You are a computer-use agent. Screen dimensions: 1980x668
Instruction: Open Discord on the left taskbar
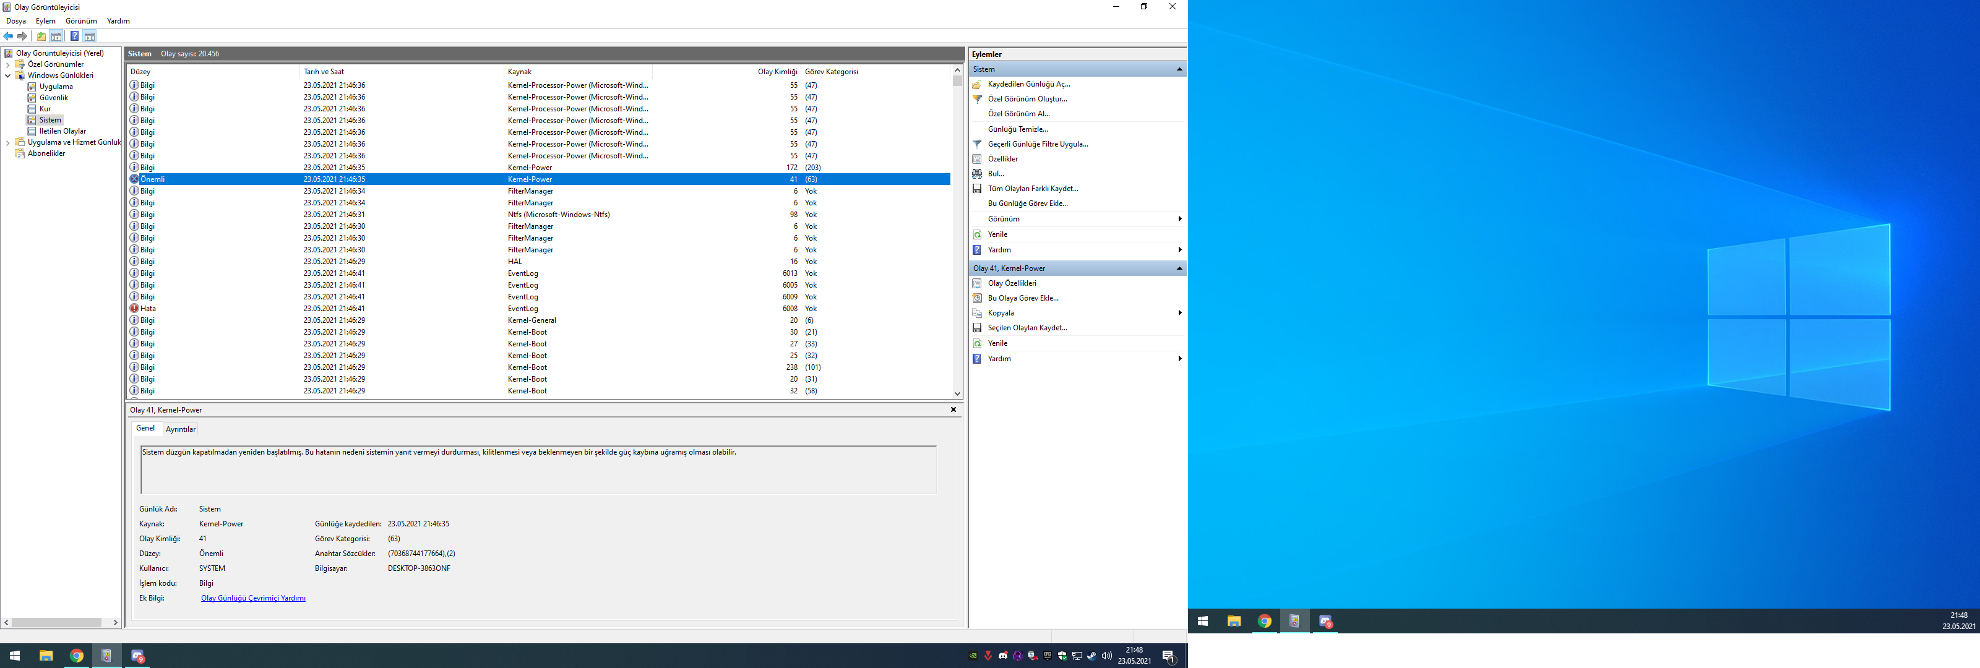click(x=137, y=656)
